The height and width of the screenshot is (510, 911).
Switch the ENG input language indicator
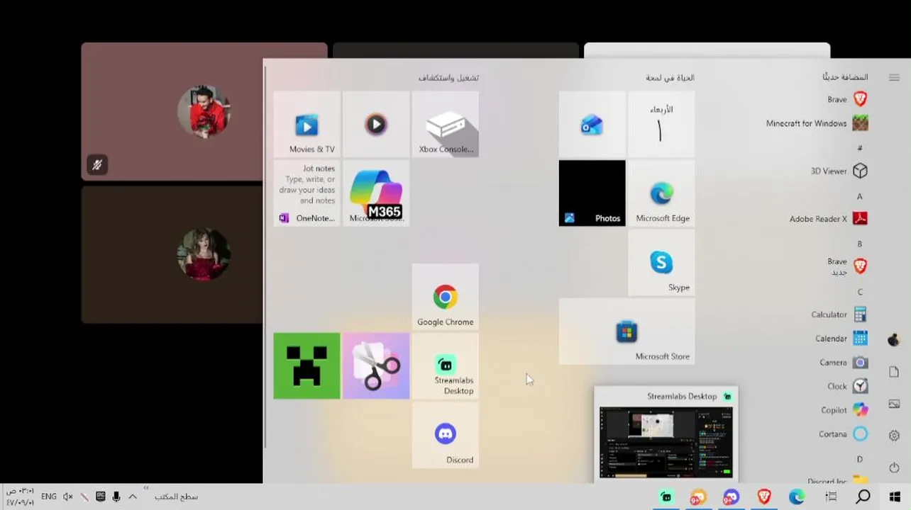(x=49, y=497)
